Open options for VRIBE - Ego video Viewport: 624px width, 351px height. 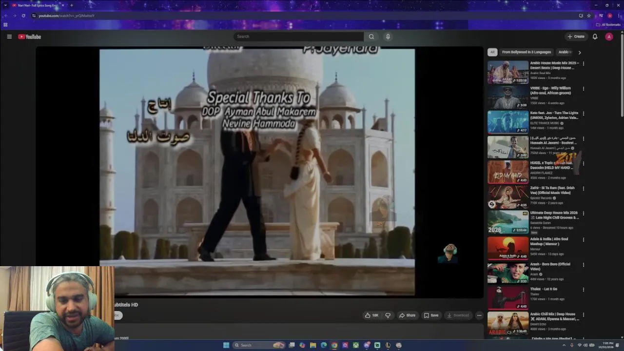point(583,89)
